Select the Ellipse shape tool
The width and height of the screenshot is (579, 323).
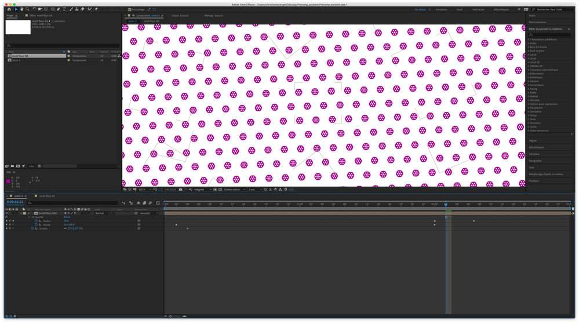[53, 9]
